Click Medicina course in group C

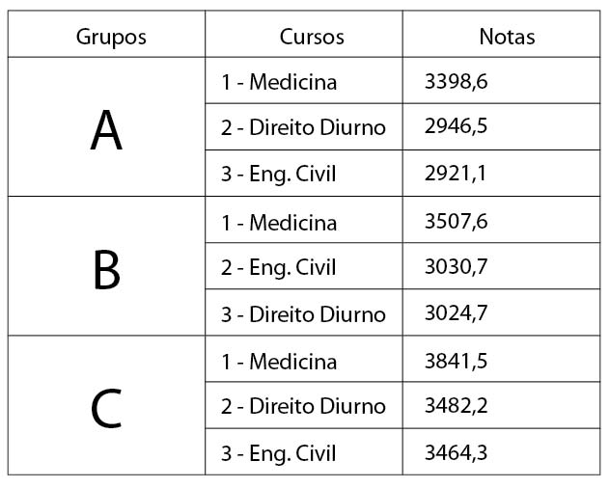tap(280, 362)
